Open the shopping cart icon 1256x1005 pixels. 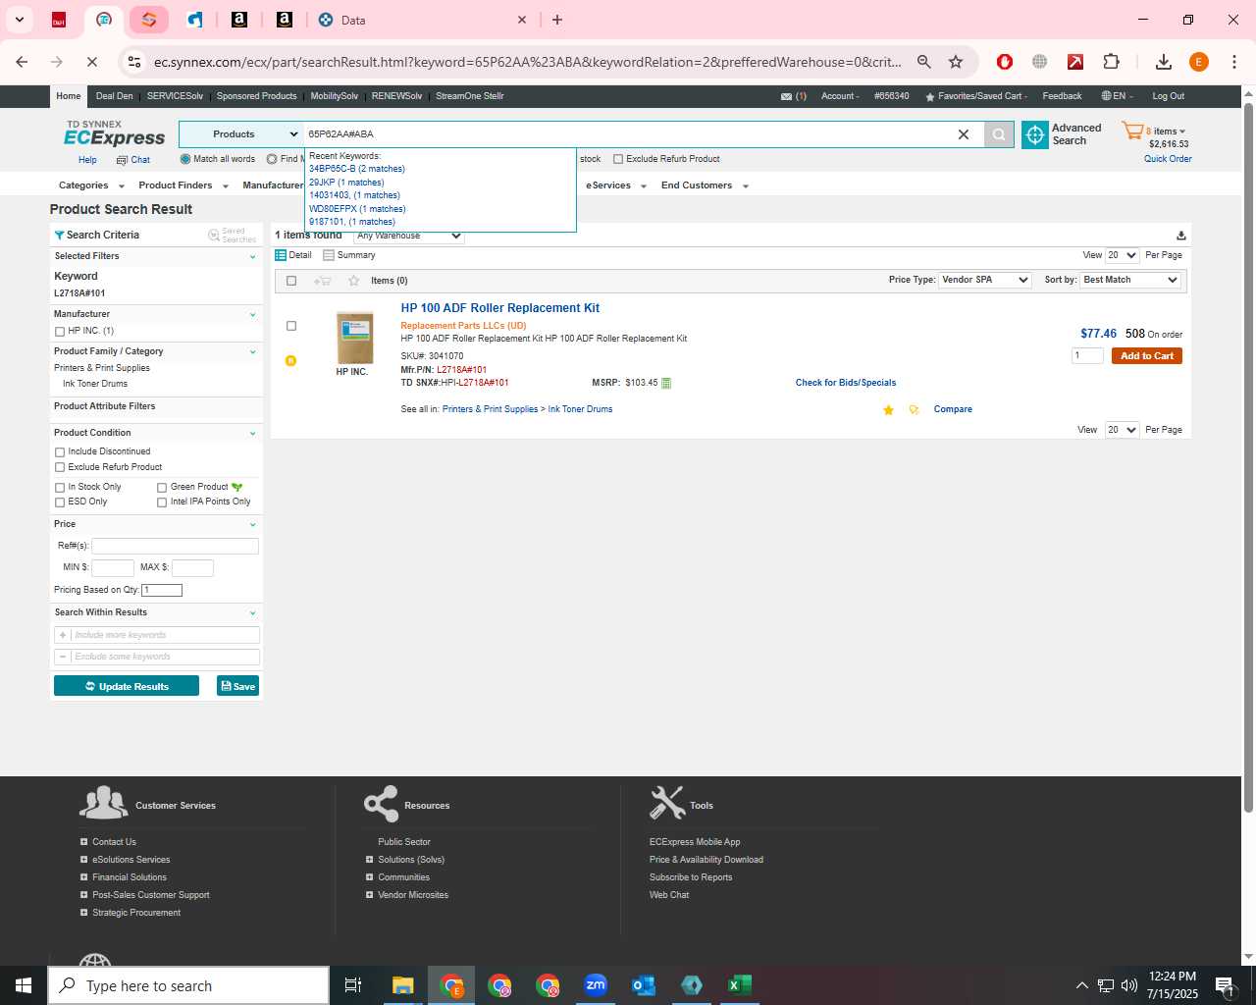coord(1132,131)
